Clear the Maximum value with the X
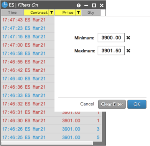Viewport: 150px width, 146px height. [x=128, y=51]
